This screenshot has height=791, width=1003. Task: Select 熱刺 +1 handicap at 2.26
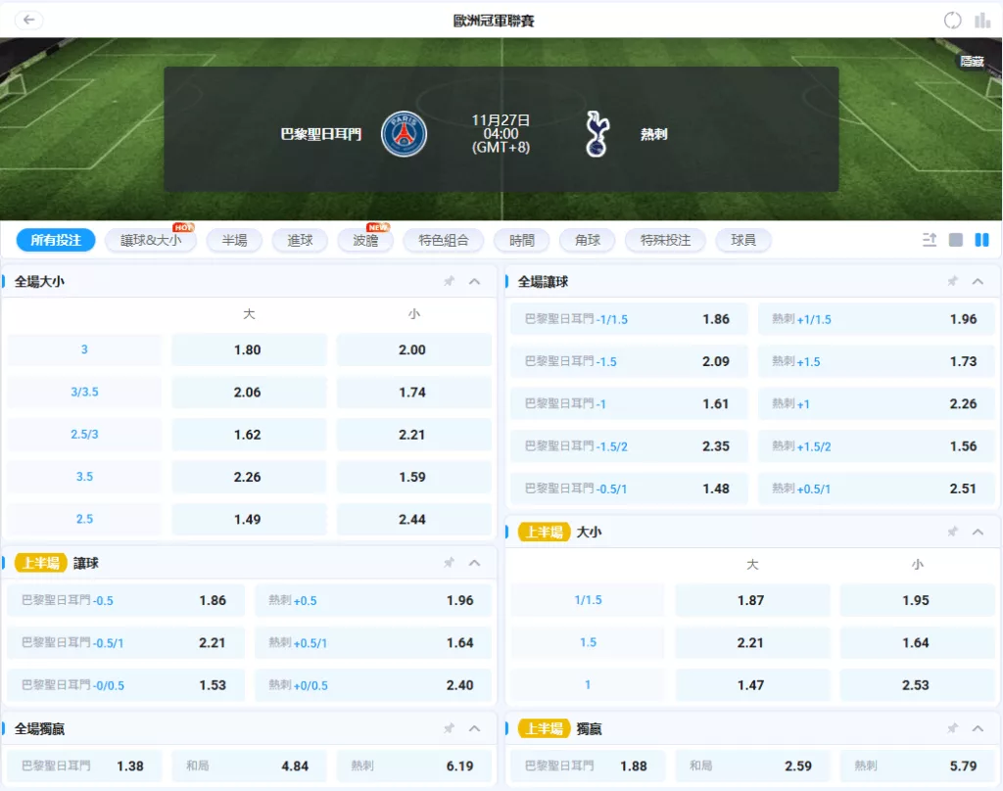tap(876, 403)
